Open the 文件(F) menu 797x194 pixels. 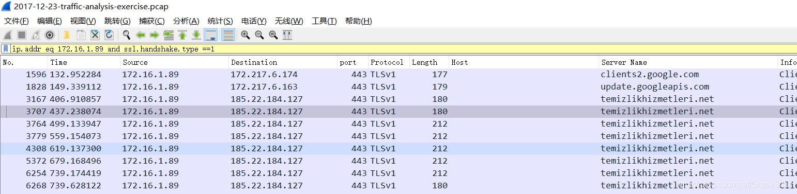(17, 21)
